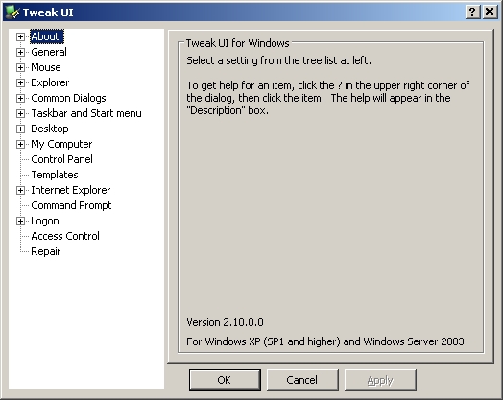Click the Version 2.10.0.0 text
Screen dimensions: 503x400
point(225,322)
